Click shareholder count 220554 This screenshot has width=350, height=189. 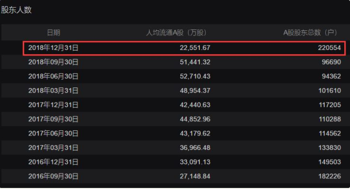[329, 48]
